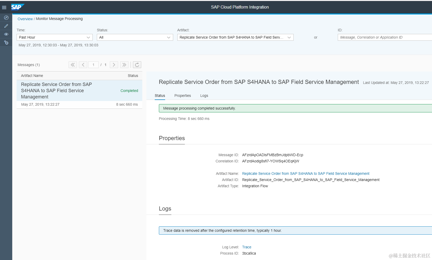Open the Design pencil icon in sidebar
This screenshot has width=432, height=260.
click(x=6, y=26)
